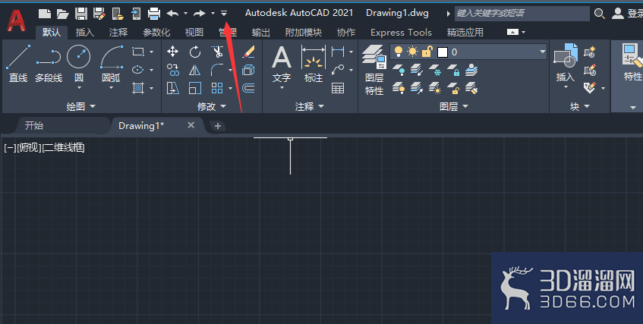Click the linear dimension icon

[x=338, y=52]
